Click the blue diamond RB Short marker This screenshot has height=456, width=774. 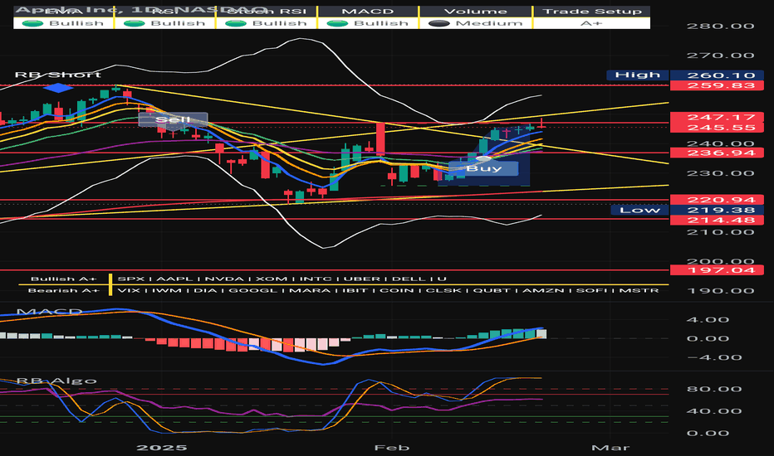pos(58,88)
